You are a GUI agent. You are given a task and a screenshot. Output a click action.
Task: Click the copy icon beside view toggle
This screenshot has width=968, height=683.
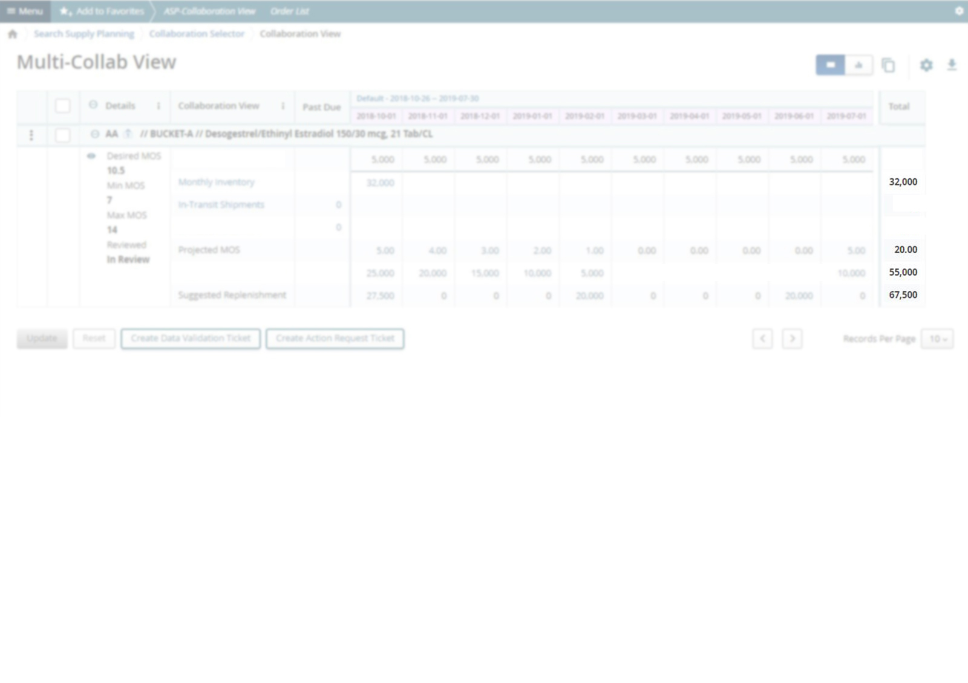point(888,65)
